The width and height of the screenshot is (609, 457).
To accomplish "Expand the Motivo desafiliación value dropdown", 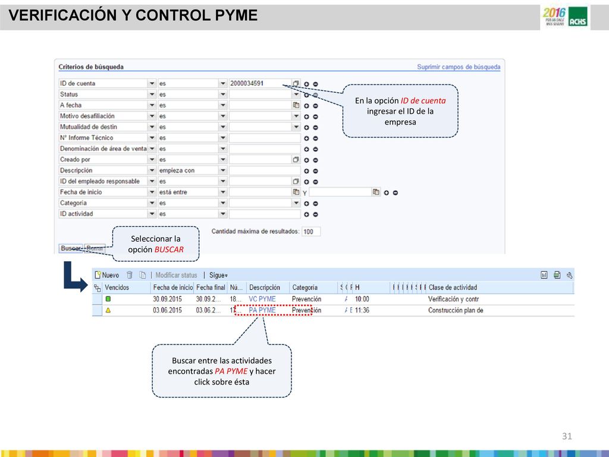I will click(x=296, y=116).
